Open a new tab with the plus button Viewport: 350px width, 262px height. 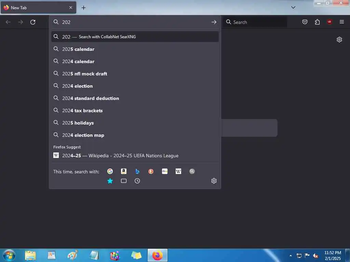83,8
